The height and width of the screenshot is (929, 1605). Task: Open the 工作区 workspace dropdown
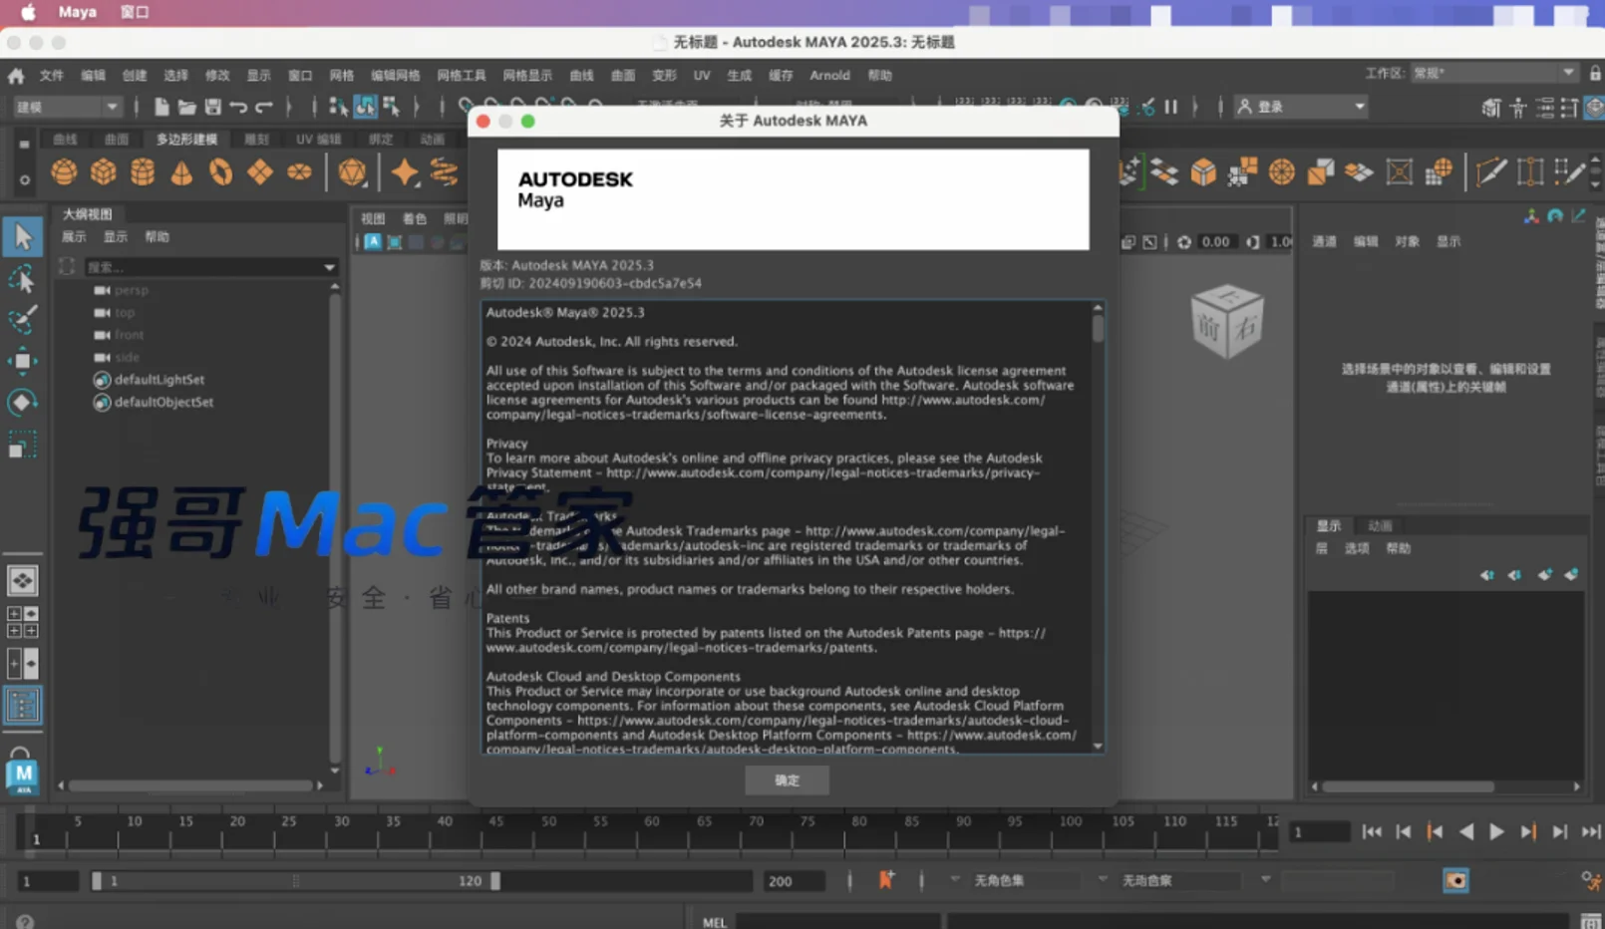[1493, 73]
